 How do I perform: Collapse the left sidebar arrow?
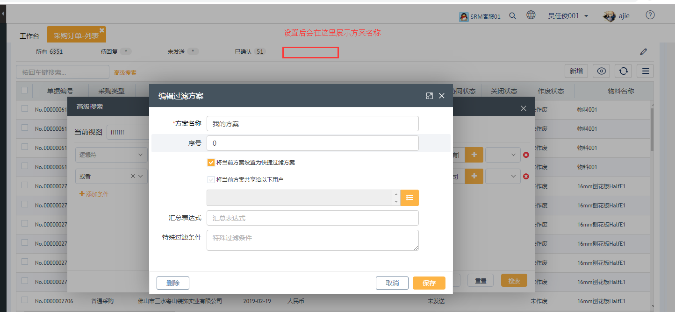click(3, 14)
